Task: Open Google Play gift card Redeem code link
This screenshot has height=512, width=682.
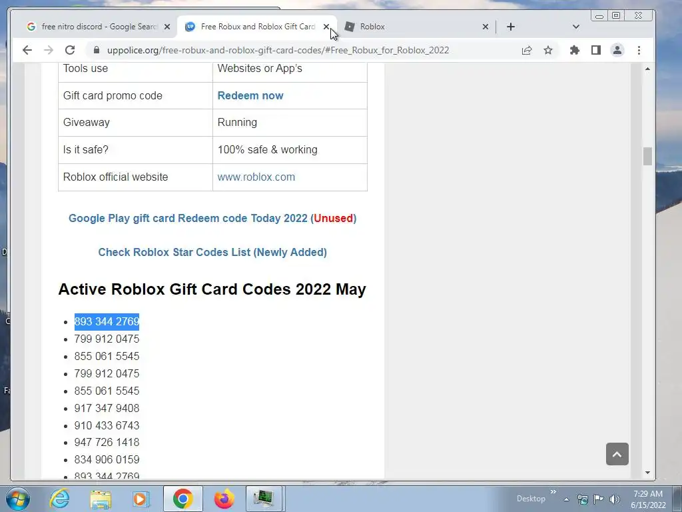Action: 212,218
